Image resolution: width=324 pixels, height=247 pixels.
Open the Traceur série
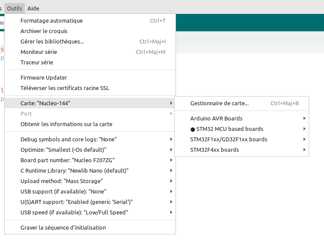click(37, 62)
